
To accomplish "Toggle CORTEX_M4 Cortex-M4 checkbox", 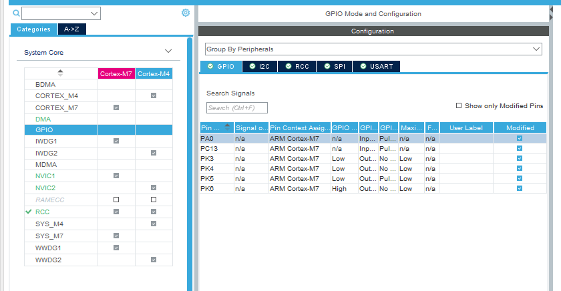I will coord(154,95).
